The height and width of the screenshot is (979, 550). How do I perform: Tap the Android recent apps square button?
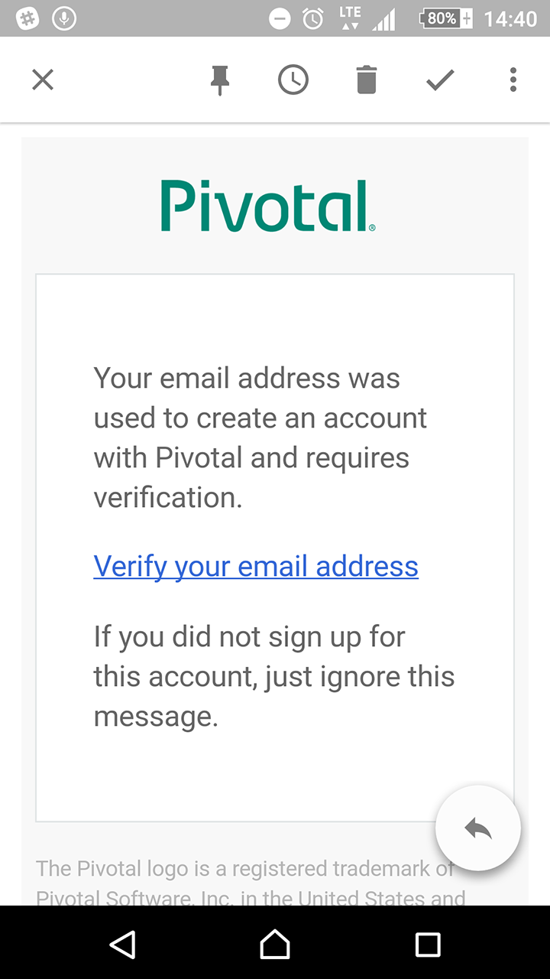pos(428,945)
